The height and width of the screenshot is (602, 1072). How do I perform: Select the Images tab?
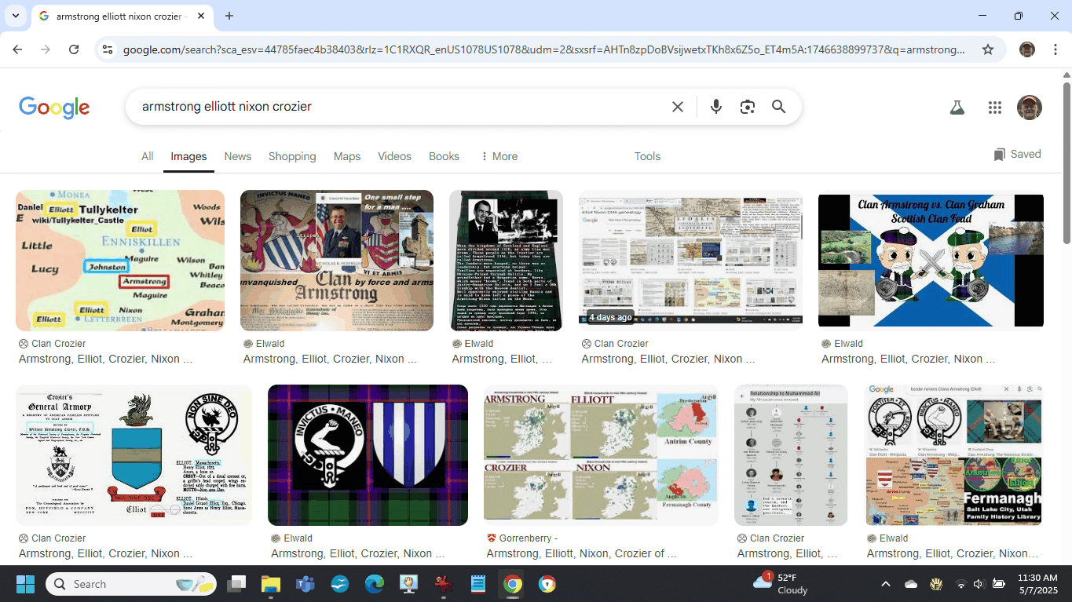pyautogui.click(x=188, y=156)
